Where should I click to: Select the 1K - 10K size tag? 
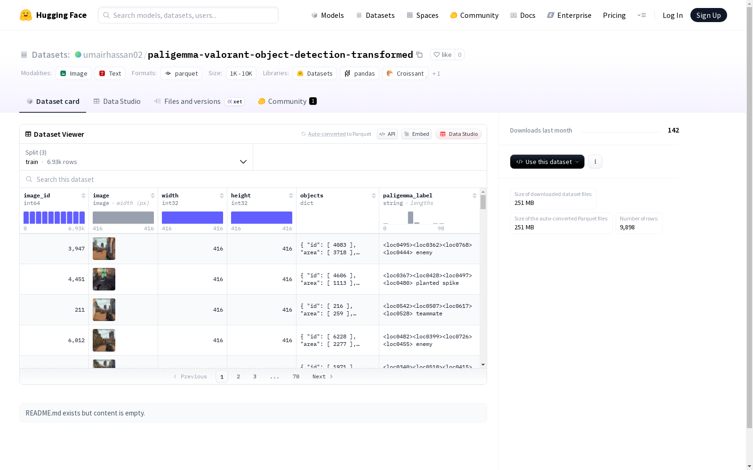(x=241, y=73)
